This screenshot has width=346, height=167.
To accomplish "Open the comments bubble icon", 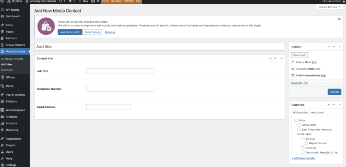I will pos(72,1).
